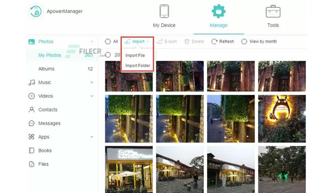Select the glowing Totoro sign photo
The image size is (333, 193).
(x=282, y=118)
